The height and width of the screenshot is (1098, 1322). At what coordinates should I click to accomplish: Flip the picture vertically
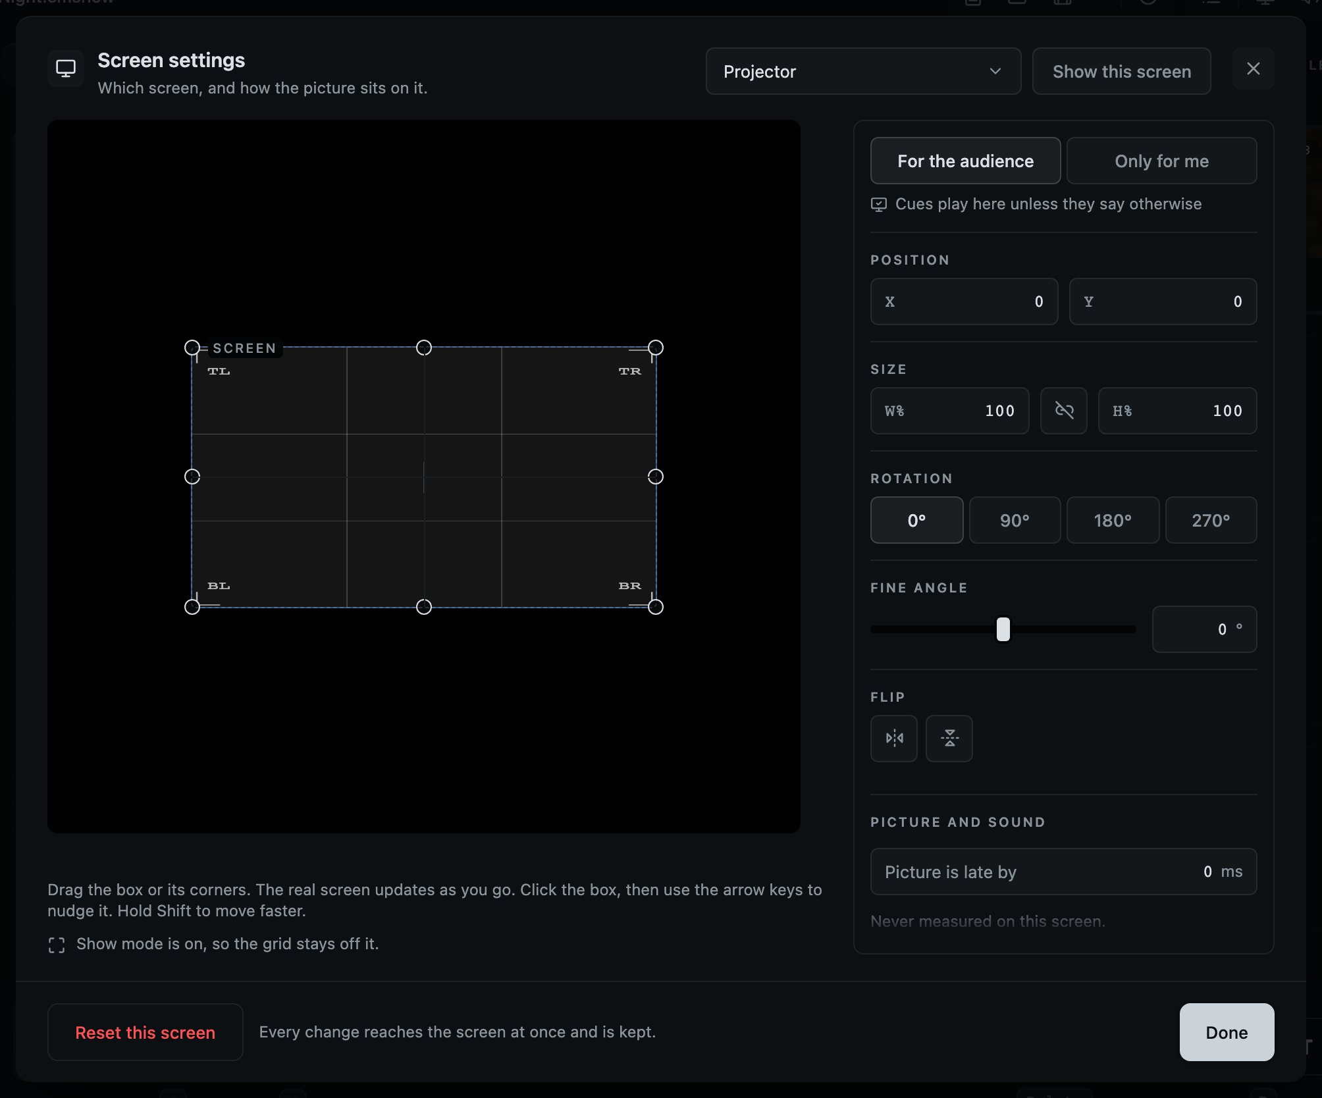tap(949, 738)
